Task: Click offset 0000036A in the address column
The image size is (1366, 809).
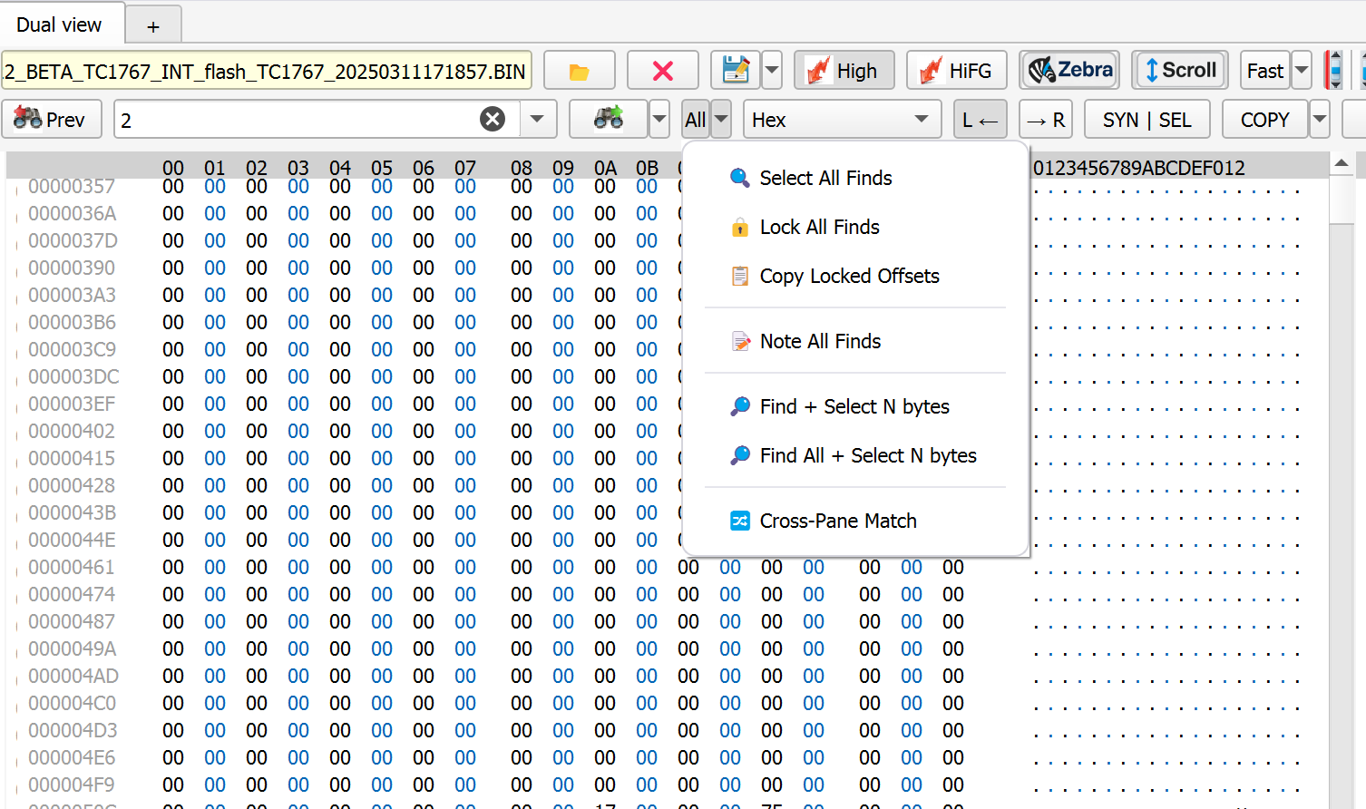Action: [x=72, y=213]
